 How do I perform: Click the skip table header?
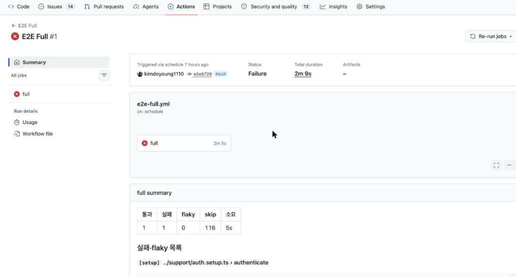pos(210,214)
